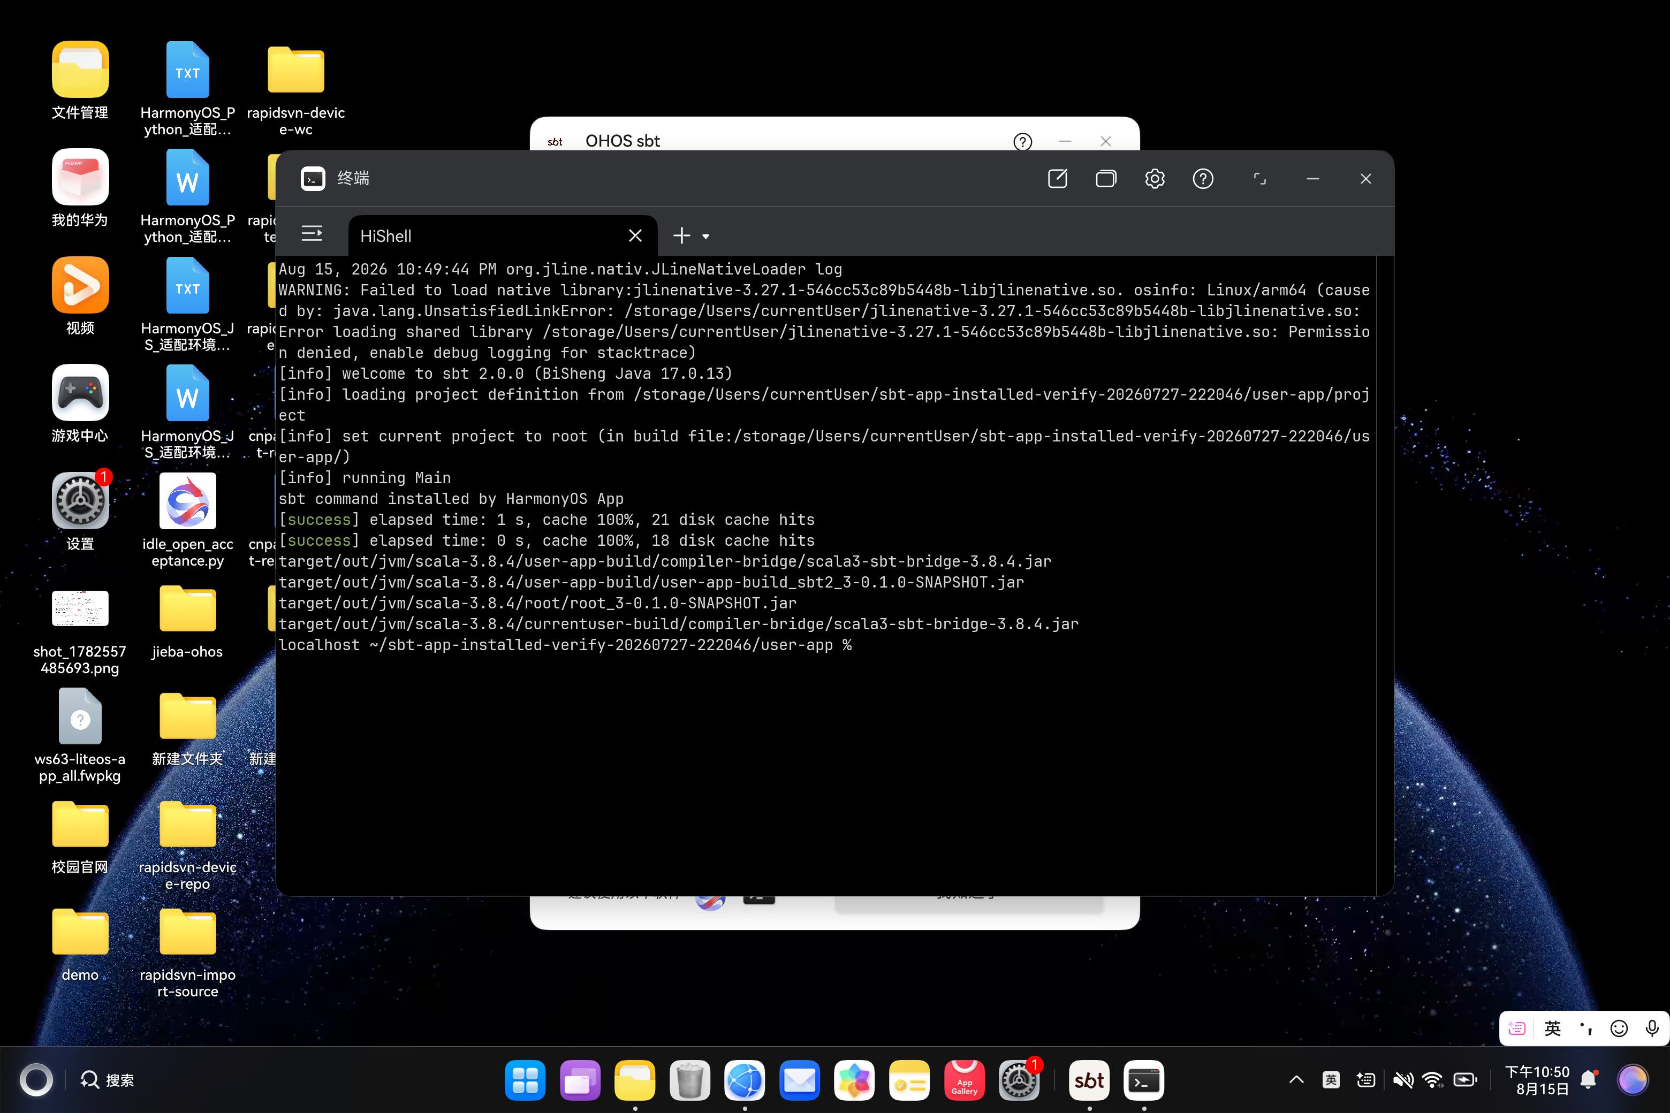Image resolution: width=1670 pixels, height=1113 pixels.
Task: Toggle terminal fullscreen corners icon
Action: [1259, 178]
